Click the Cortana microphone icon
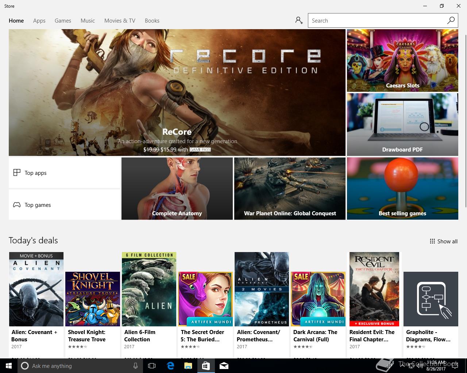Screen dimensions: 467x373 [135, 366]
